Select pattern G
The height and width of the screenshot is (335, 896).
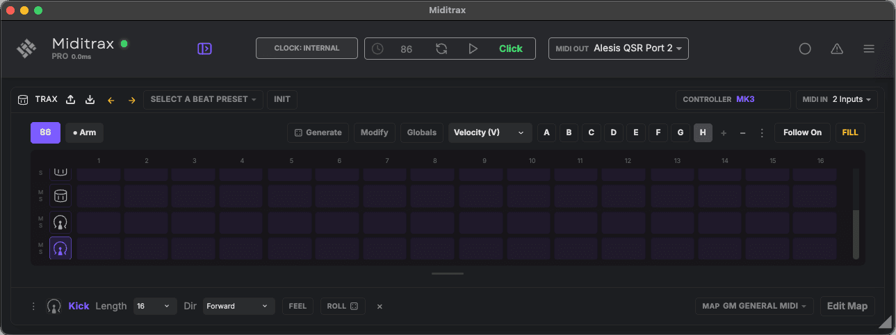(681, 132)
